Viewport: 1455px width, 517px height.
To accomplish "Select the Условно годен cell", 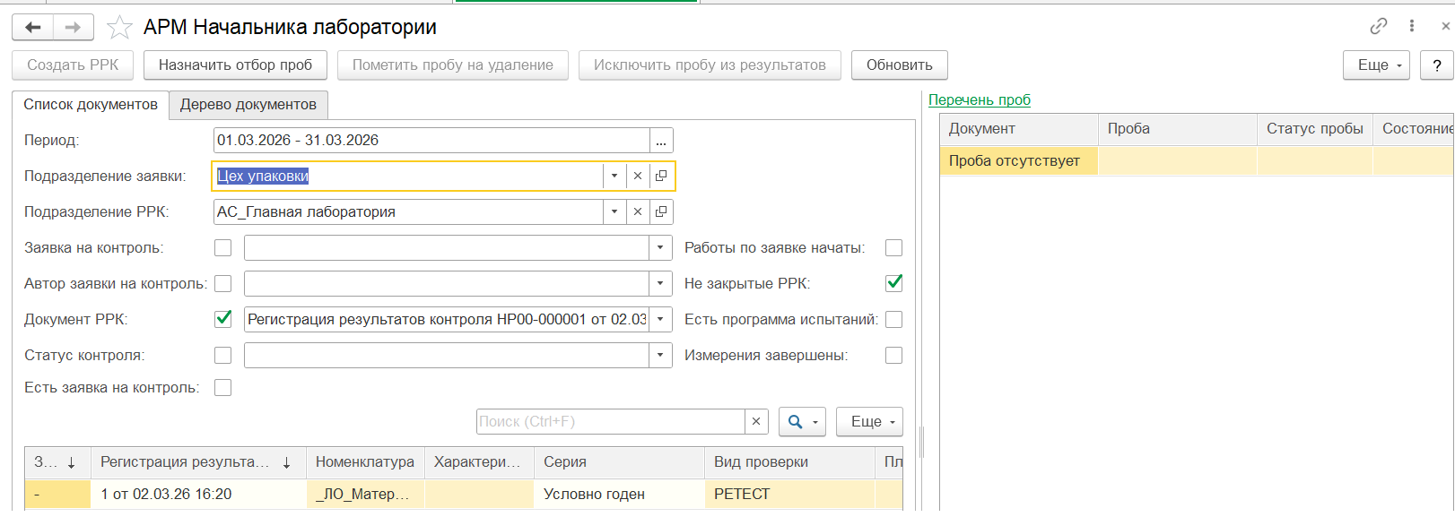I will [619, 495].
